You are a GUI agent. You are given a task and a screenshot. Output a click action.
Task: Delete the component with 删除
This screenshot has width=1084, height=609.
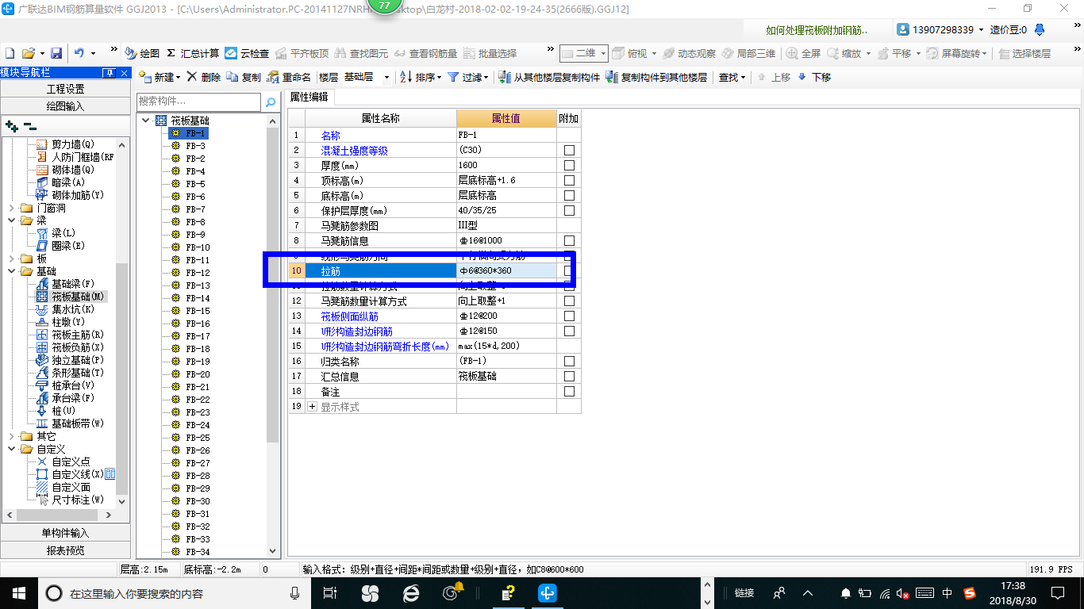pyautogui.click(x=204, y=77)
